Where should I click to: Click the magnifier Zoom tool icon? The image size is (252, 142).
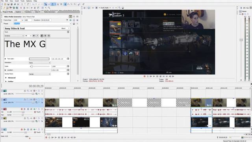pos(49,8)
